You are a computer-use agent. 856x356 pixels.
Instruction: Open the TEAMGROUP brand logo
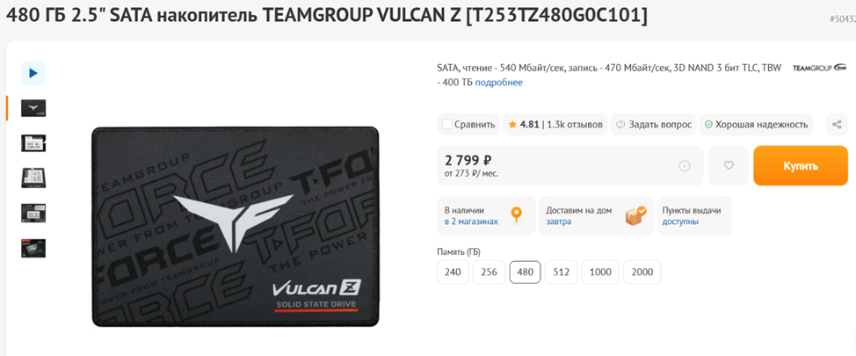pos(819,69)
